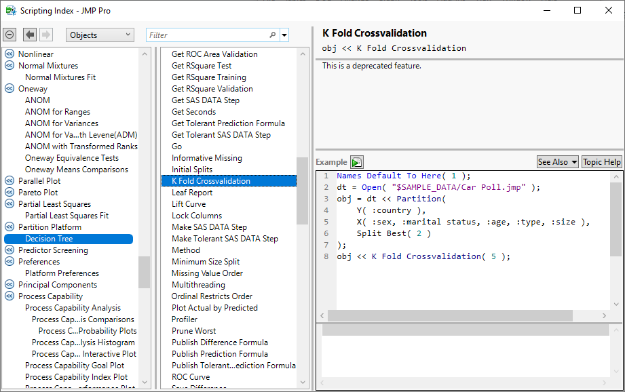
Task: Open the See Also dropdown
Action: pos(557,161)
